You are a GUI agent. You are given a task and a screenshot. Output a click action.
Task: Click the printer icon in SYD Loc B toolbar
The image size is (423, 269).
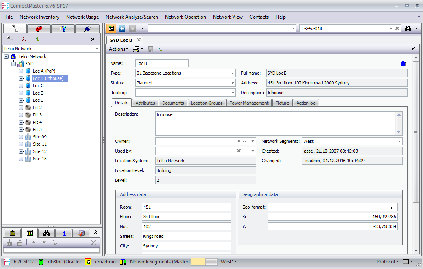coord(136,49)
